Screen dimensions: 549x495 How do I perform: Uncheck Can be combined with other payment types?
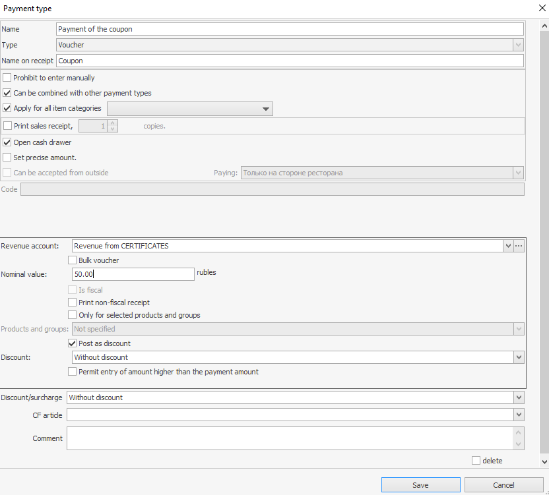[7, 93]
